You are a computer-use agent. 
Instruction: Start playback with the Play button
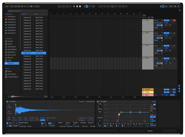tap(74, 6)
